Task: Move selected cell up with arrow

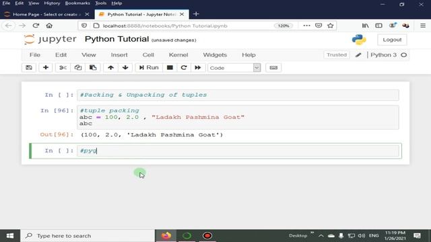Action: point(110,67)
